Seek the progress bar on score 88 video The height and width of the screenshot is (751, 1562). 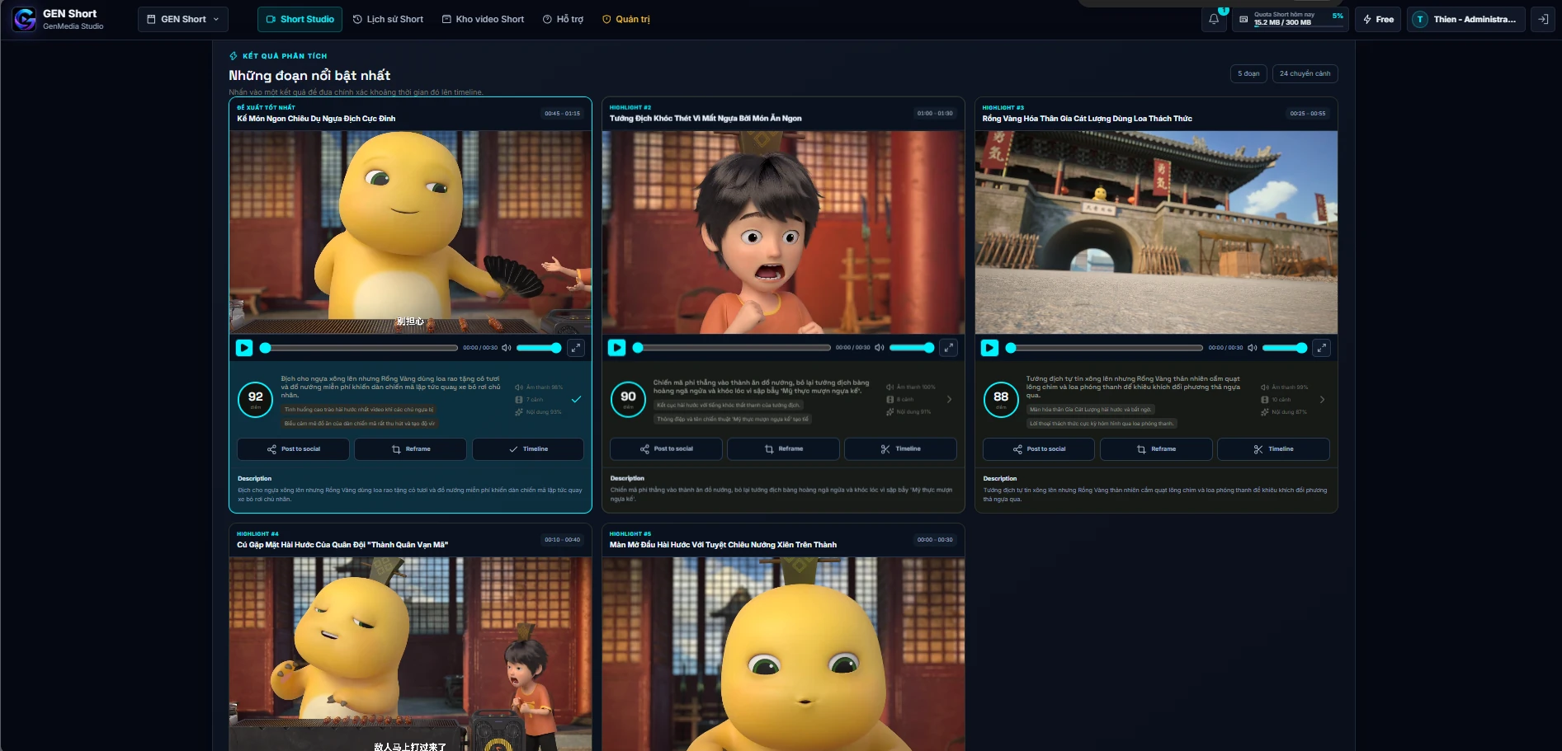click(x=1105, y=348)
